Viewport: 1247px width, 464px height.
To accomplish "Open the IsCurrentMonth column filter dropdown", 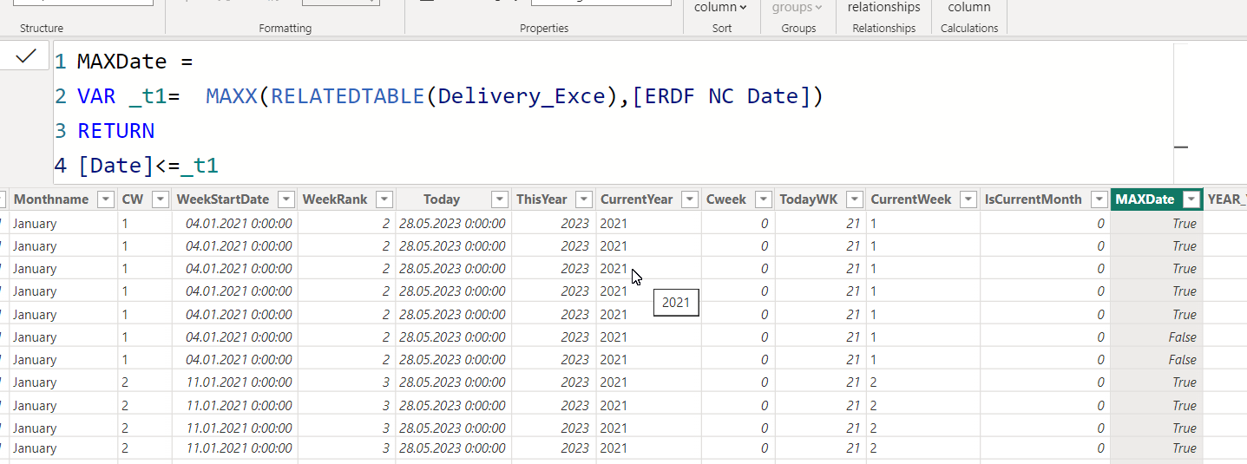I will [1098, 199].
